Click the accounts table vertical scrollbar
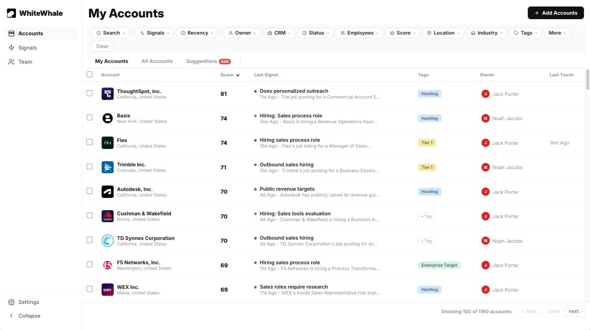This screenshot has height=330, width=590. pyautogui.click(x=588, y=79)
